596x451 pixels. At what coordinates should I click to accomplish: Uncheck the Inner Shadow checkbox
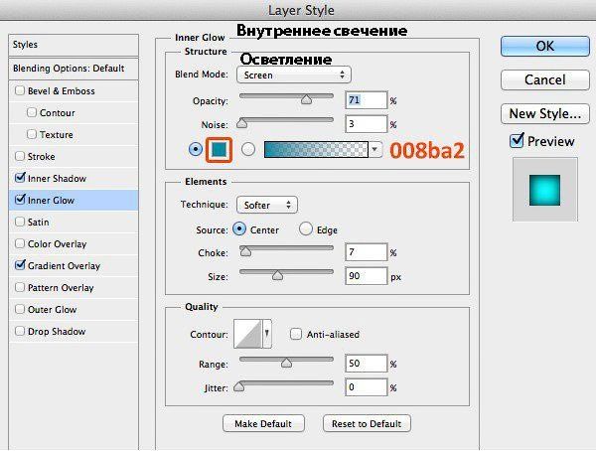[x=20, y=178]
